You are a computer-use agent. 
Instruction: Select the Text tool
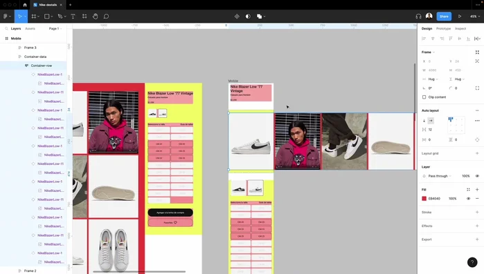pyautogui.click(x=73, y=17)
